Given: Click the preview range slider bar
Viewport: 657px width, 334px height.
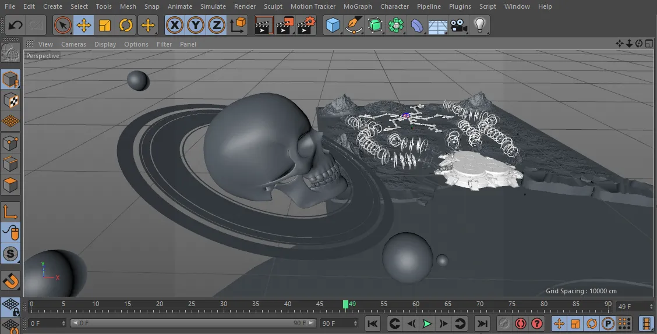Looking at the screenshot, I should tap(193, 323).
